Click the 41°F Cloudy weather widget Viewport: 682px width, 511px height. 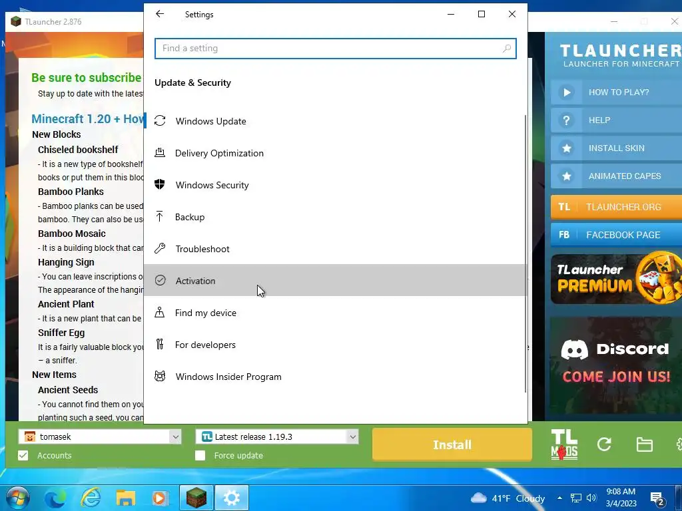(x=508, y=498)
